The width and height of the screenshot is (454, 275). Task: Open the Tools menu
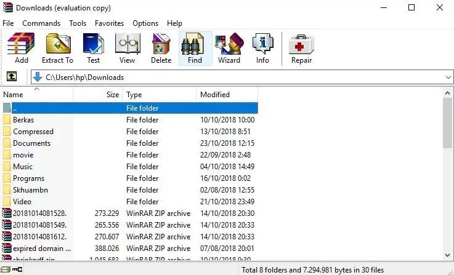[x=78, y=23]
